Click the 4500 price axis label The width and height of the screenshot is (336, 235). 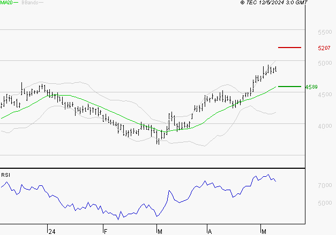click(x=325, y=95)
